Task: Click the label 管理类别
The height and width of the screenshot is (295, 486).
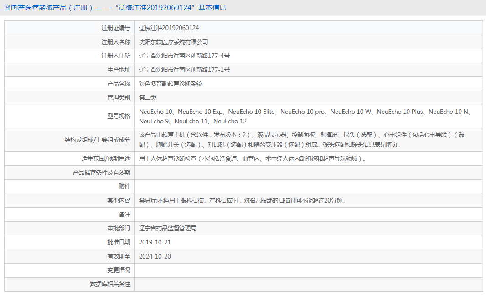Action: pos(119,97)
